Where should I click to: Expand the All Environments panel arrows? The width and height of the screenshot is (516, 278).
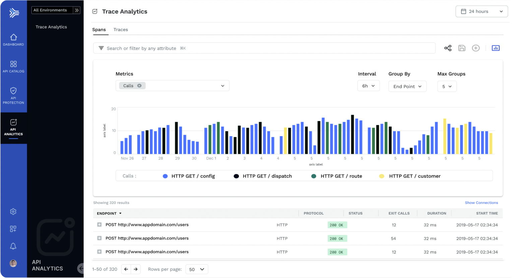click(77, 10)
